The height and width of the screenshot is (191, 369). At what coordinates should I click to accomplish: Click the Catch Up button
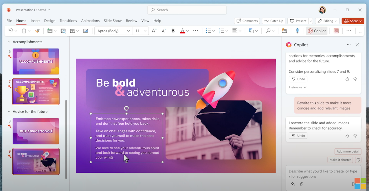tap(273, 21)
